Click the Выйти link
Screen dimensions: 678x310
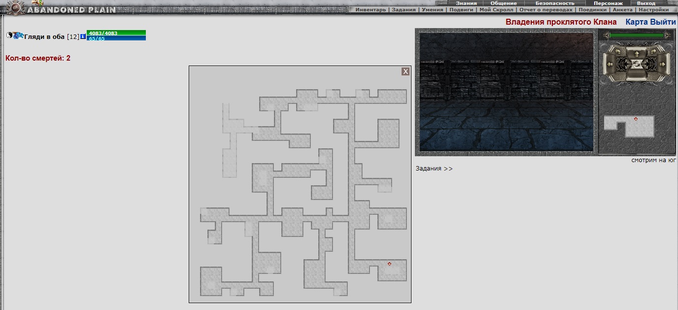663,22
